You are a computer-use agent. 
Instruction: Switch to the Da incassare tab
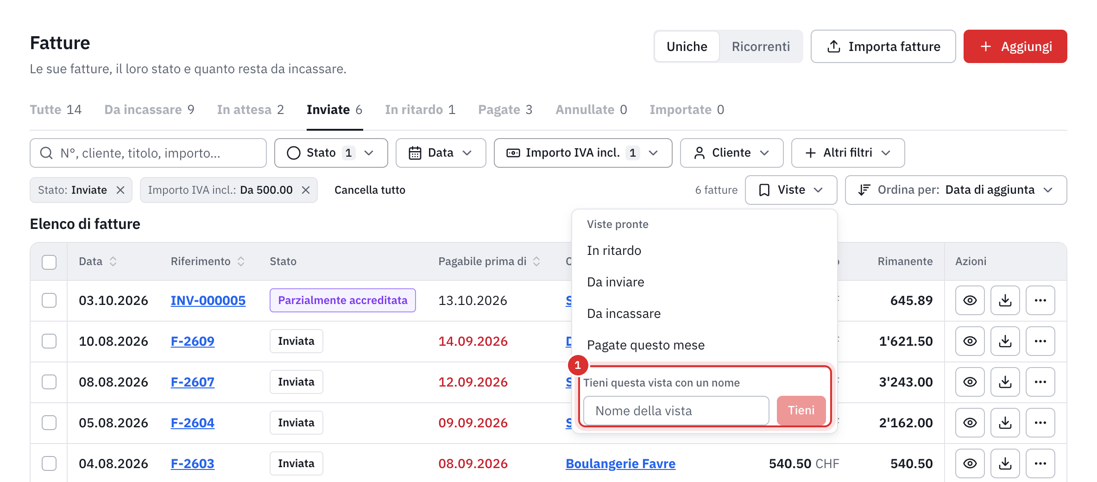click(149, 110)
